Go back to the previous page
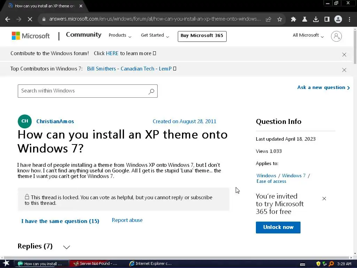 pos(8,20)
